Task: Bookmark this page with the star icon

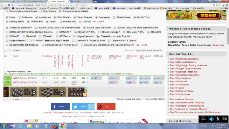Action: (219, 5)
